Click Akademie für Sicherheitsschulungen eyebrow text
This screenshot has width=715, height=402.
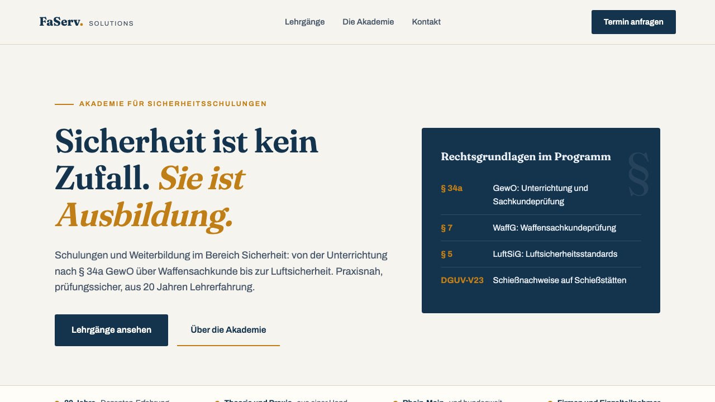point(173,104)
